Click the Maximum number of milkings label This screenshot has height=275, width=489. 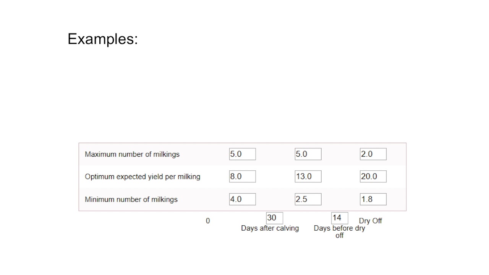coord(132,154)
